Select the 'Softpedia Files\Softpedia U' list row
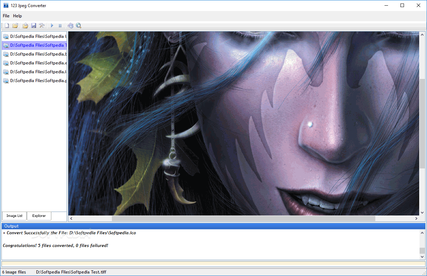Screen dimensions: 427x276 34,36
